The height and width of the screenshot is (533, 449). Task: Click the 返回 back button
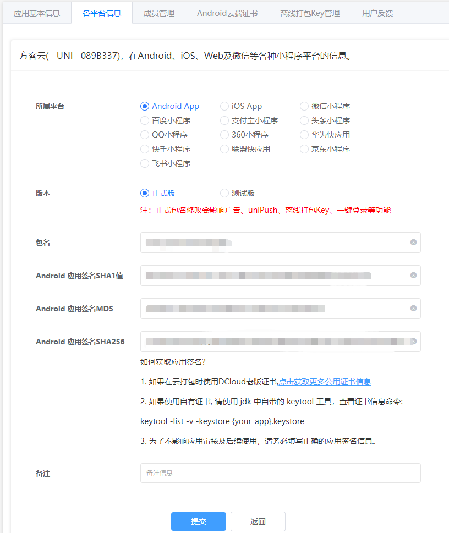click(x=258, y=521)
